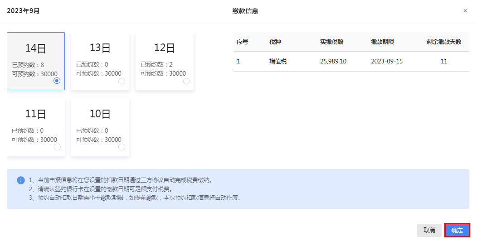Screen dimensions: 477x241
Task: Click the 10日 date card heading
Action: (100, 114)
